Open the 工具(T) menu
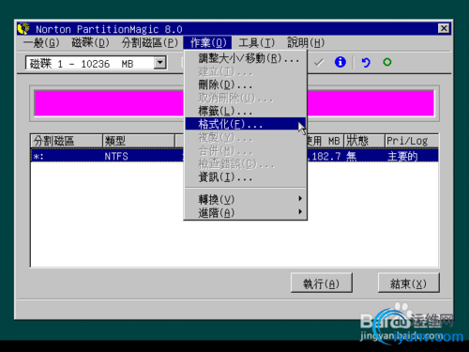The width and height of the screenshot is (469, 352). point(257,43)
